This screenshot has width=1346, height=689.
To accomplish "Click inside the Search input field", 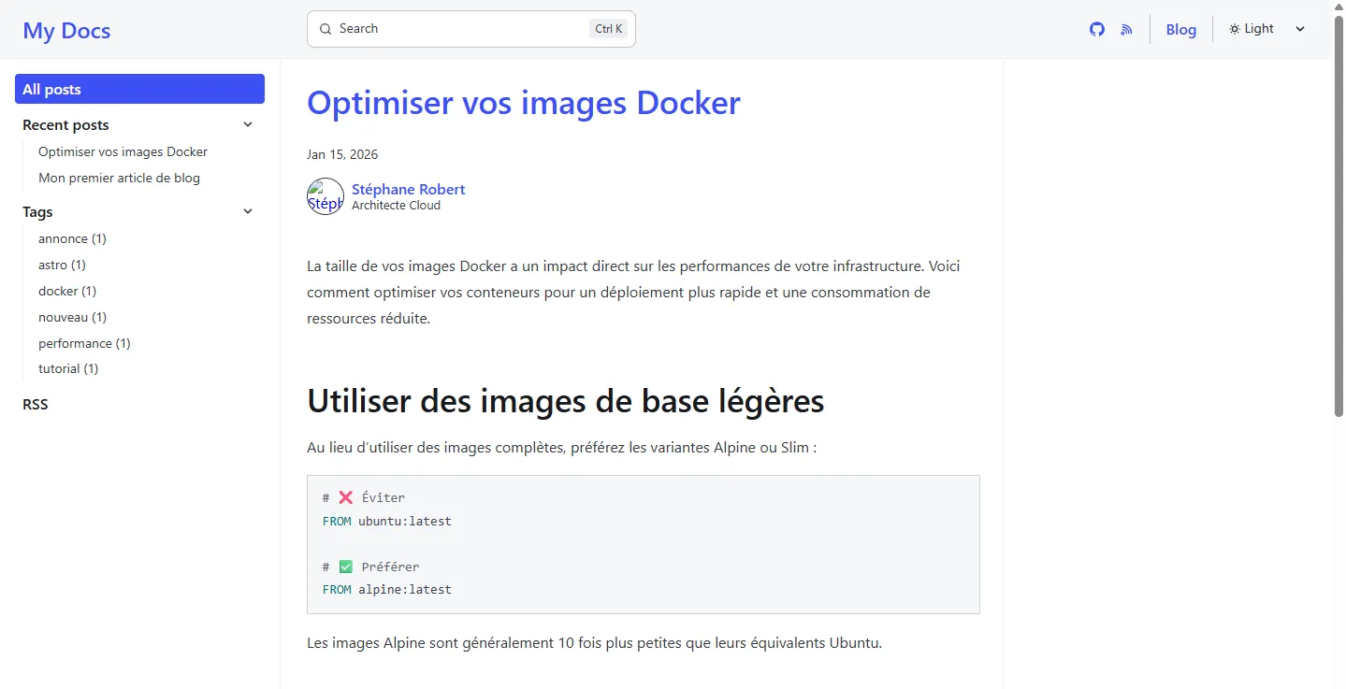I will (x=449, y=29).
